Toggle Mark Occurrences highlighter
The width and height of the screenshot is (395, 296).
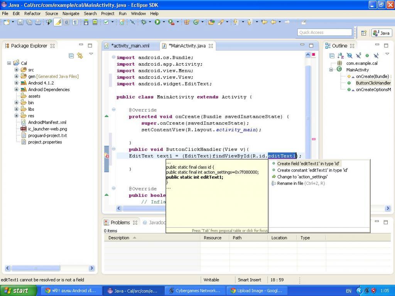pos(58,22)
